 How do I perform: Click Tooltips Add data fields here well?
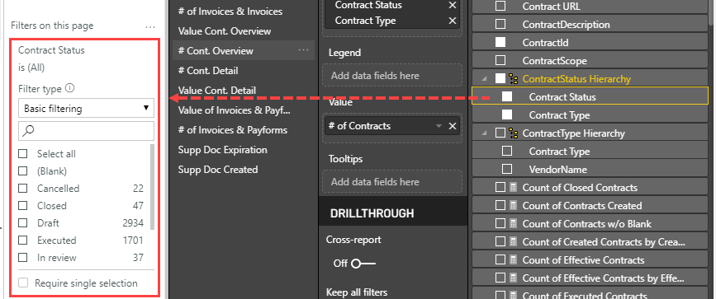392,182
